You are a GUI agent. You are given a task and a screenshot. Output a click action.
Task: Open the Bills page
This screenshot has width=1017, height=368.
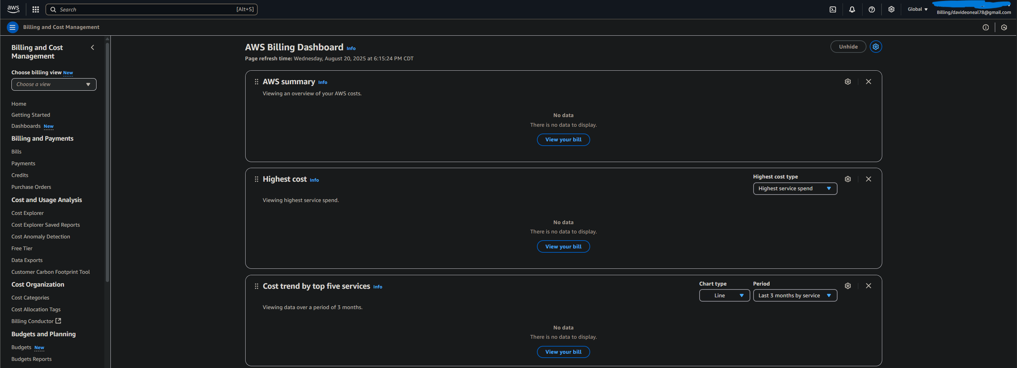click(16, 152)
